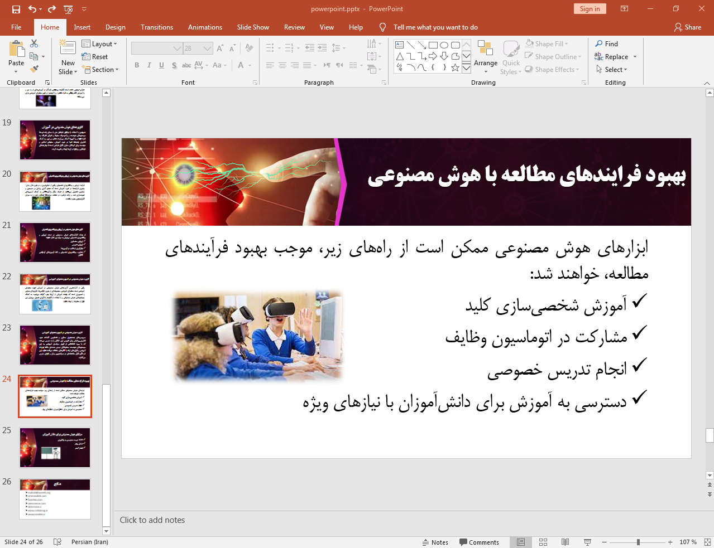This screenshot has width=714, height=548.
Task: Clear all formatting icon
Action: coord(249,49)
